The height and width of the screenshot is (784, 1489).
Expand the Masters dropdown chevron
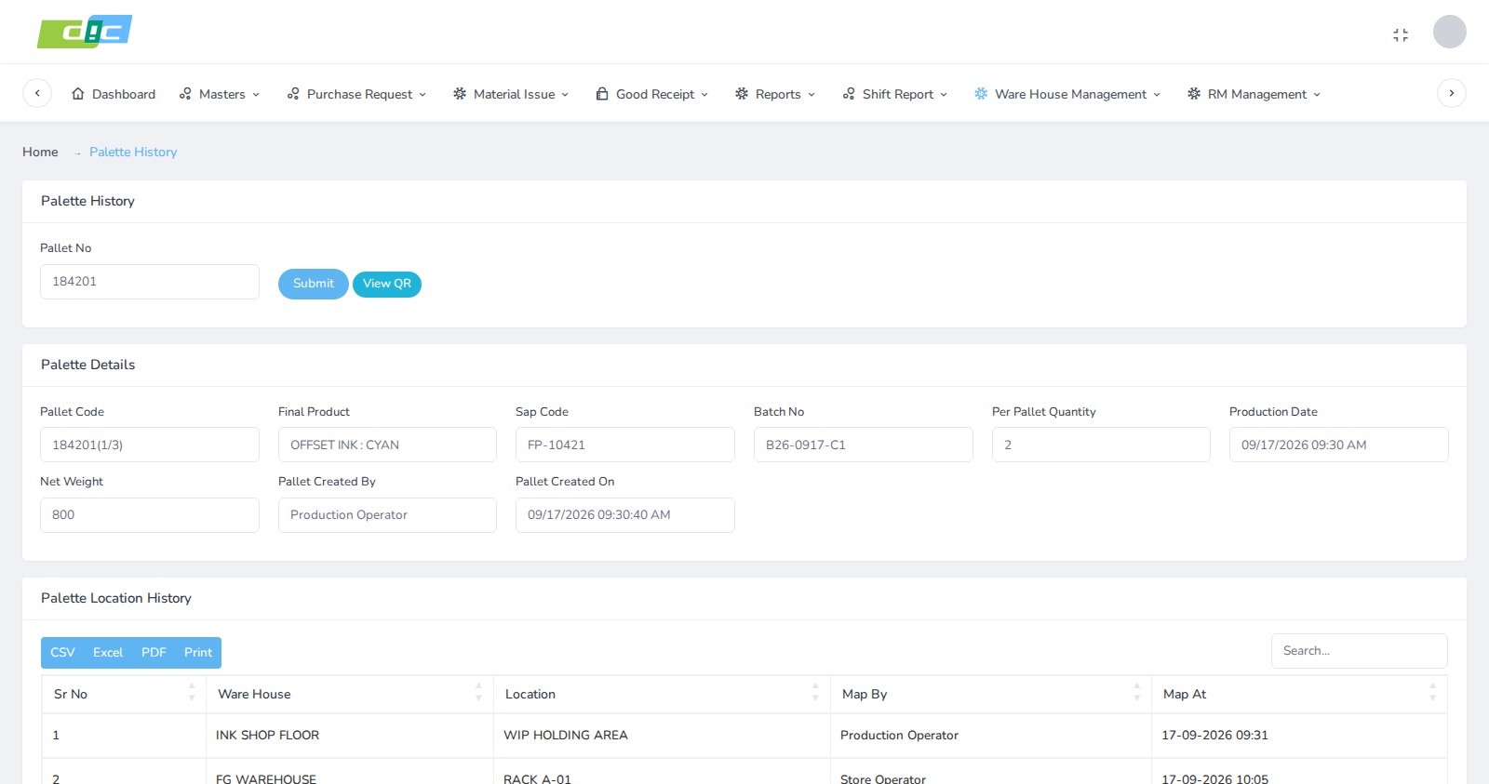point(256,95)
